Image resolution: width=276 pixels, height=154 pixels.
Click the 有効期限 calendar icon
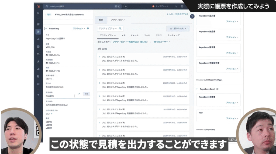click(x=47, y=63)
